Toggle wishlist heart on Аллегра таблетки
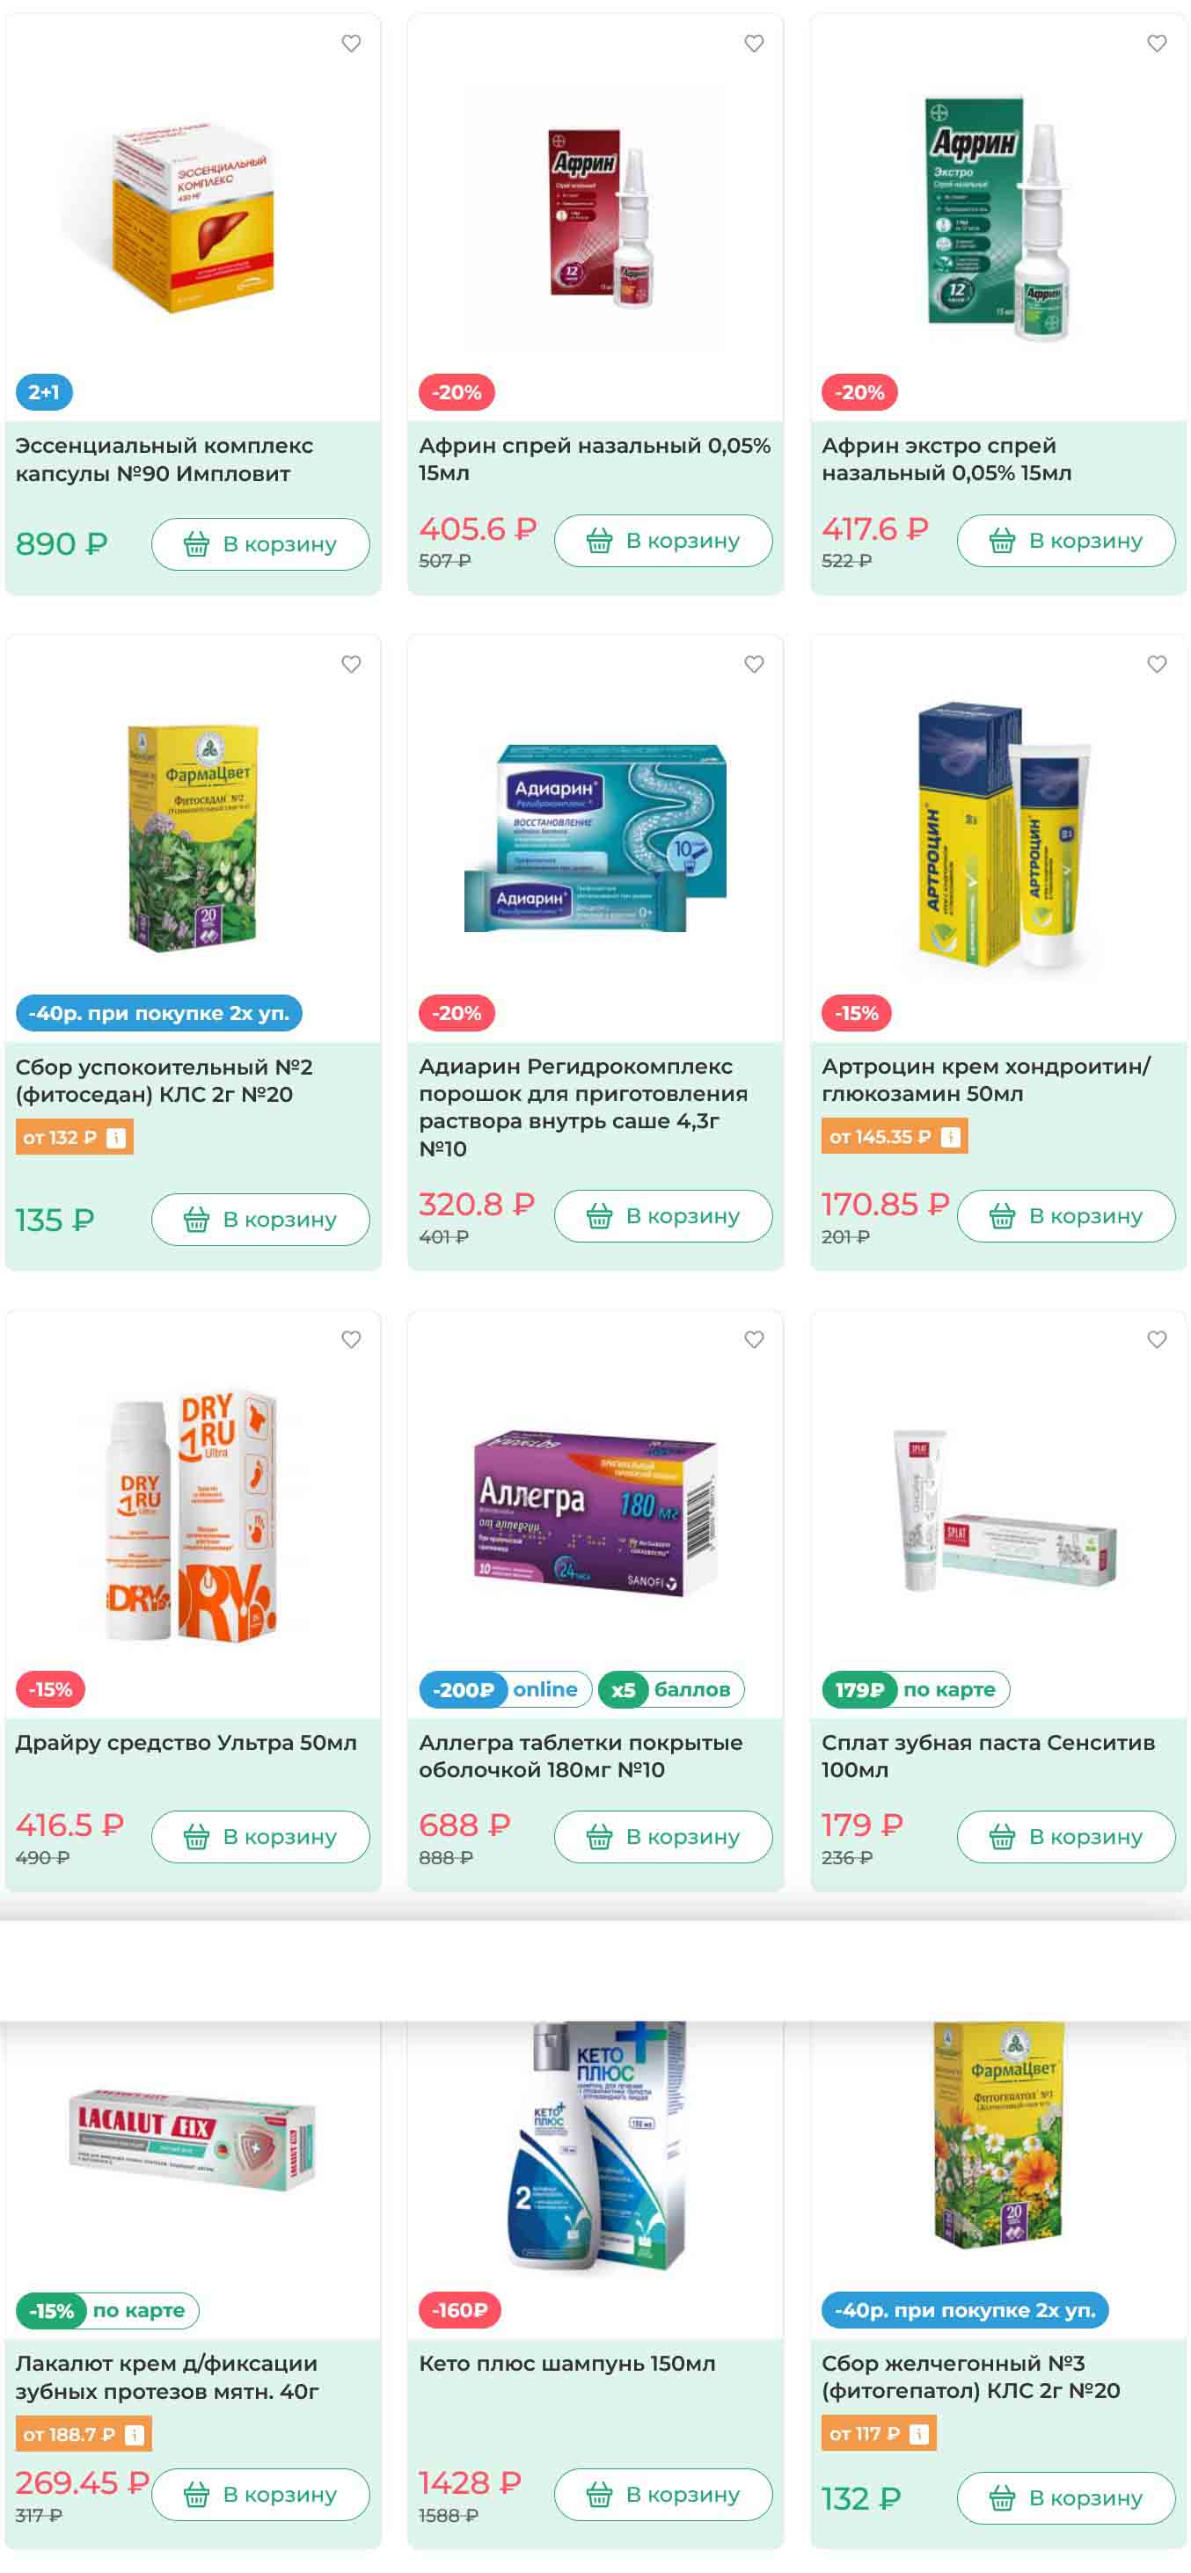 pos(755,1339)
